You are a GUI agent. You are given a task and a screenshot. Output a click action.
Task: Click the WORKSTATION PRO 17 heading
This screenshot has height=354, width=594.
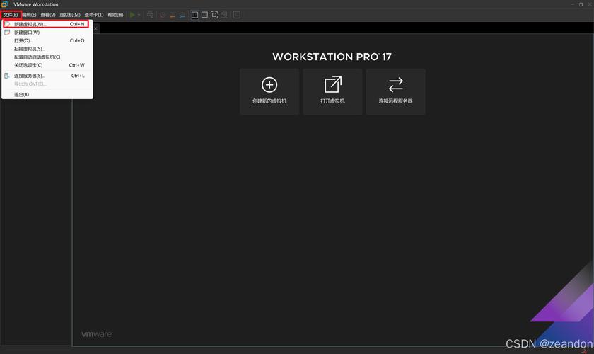coord(332,57)
